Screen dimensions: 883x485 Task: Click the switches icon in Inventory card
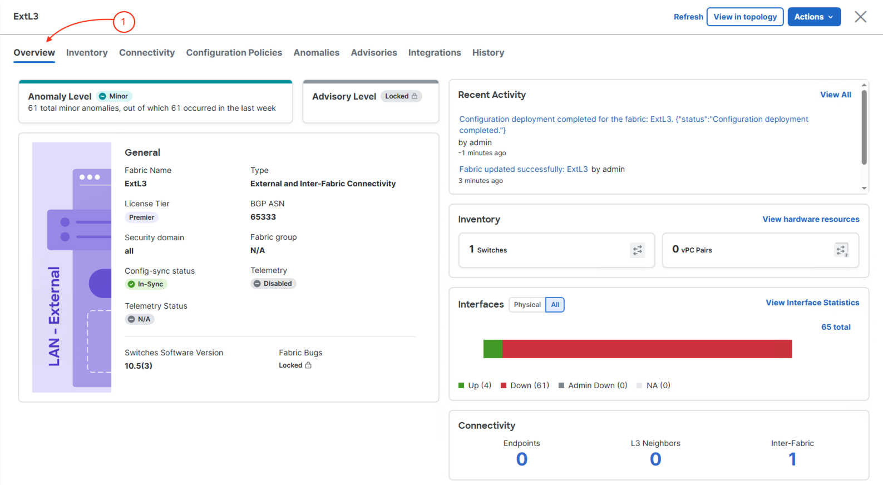637,250
